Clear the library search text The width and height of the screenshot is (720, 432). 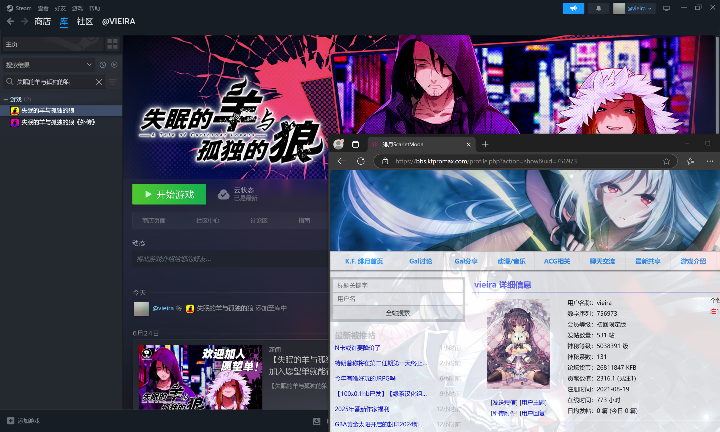click(x=99, y=82)
